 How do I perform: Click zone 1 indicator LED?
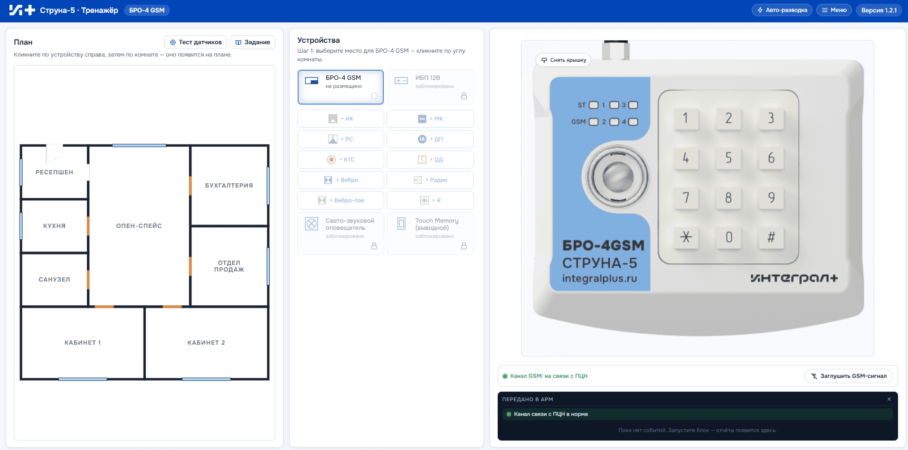[614, 105]
